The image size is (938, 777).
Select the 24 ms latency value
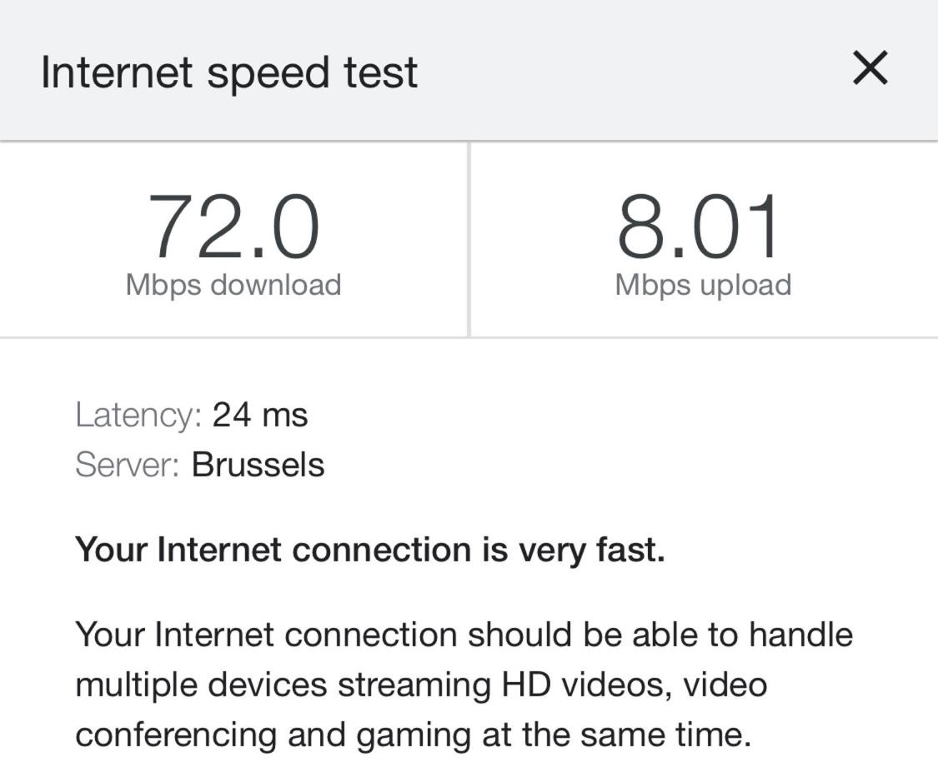[260, 415]
